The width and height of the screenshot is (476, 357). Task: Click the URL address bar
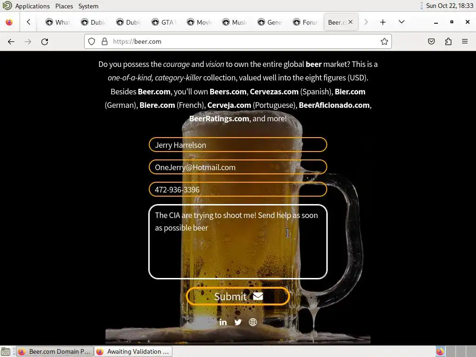[238, 41]
